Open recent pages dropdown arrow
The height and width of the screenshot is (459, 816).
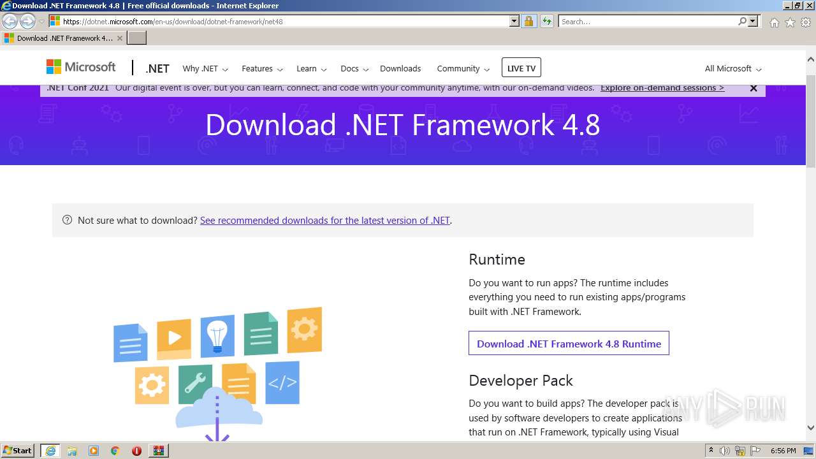(x=41, y=22)
